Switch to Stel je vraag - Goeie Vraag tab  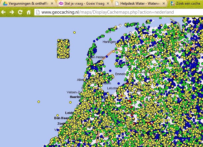pos(82,3)
